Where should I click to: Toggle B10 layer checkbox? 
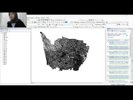[4, 50]
